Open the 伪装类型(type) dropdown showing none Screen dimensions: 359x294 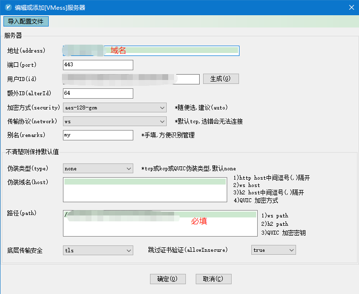tap(98, 168)
